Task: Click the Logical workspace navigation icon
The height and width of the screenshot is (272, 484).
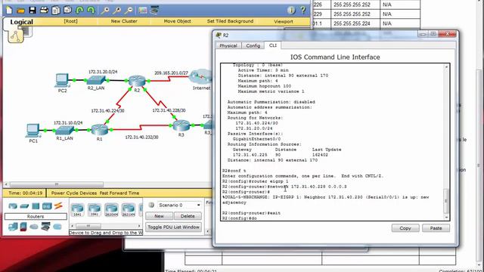Action: click(16, 36)
